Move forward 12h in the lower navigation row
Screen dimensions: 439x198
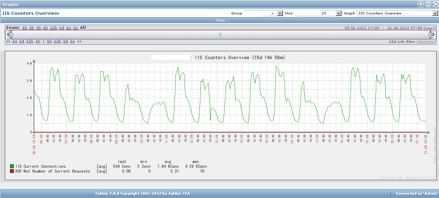(57, 41)
